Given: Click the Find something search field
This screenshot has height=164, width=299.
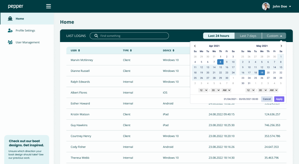Looking at the screenshot, I should [x=133, y=36].
